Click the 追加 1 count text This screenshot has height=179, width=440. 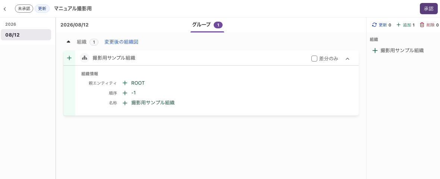(409, 25)
